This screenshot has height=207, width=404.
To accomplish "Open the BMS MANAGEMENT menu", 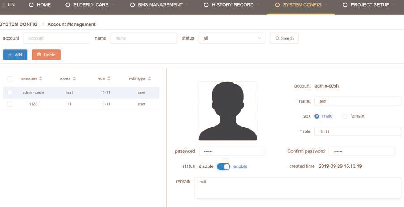I will [x=160, y=5].
